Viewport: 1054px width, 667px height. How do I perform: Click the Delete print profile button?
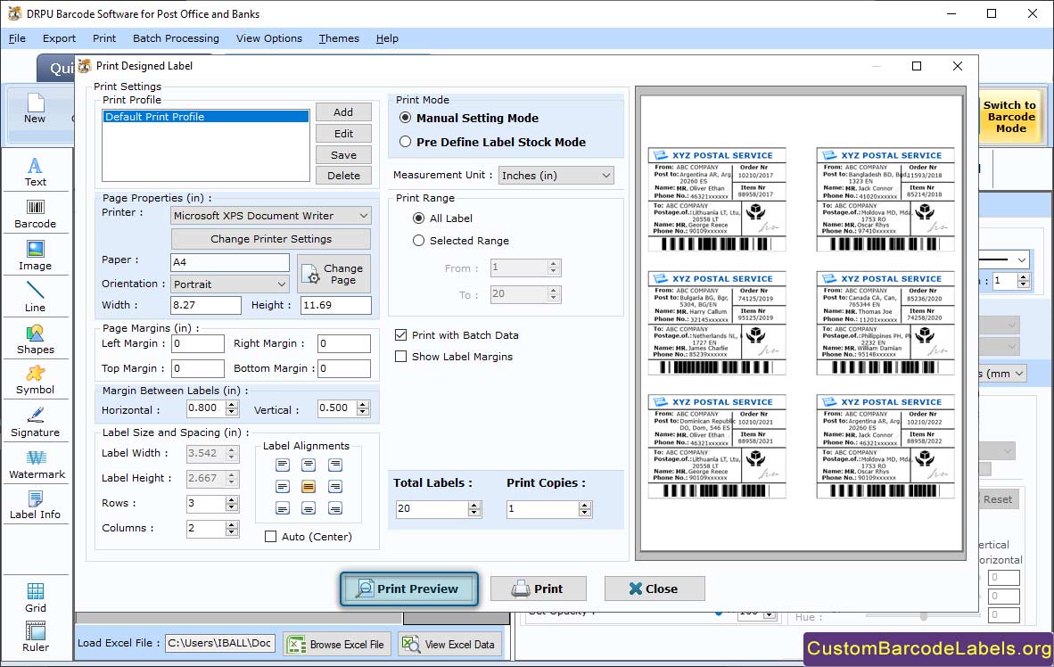(342, 176)
